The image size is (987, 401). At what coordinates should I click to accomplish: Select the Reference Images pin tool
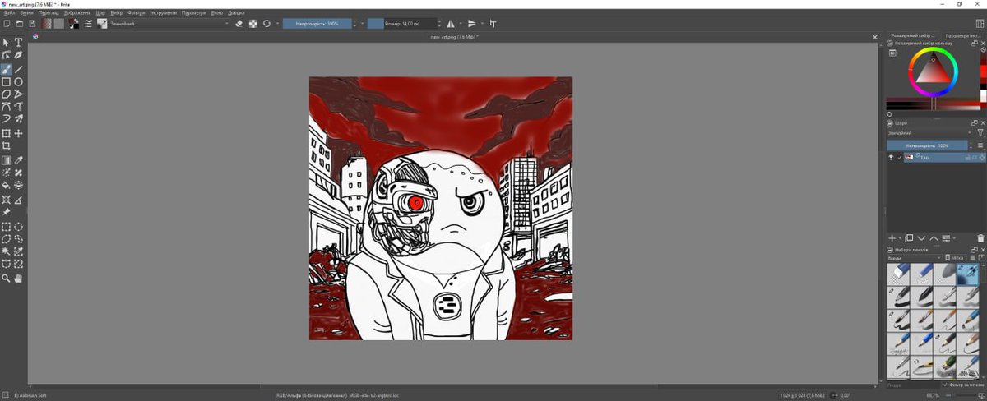pos(6,212)
